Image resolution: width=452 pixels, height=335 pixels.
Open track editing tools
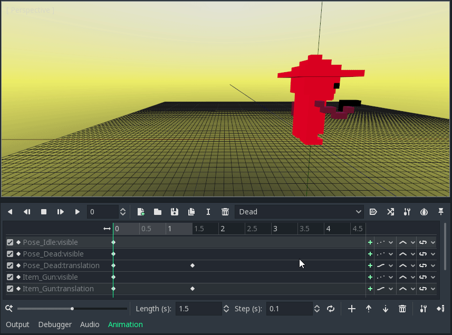tap(423, 309)
